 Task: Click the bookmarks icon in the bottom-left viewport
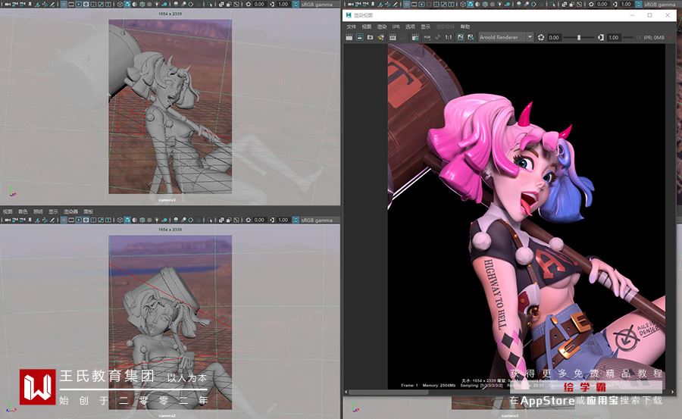pyautogui.click(x=30, y=220)
